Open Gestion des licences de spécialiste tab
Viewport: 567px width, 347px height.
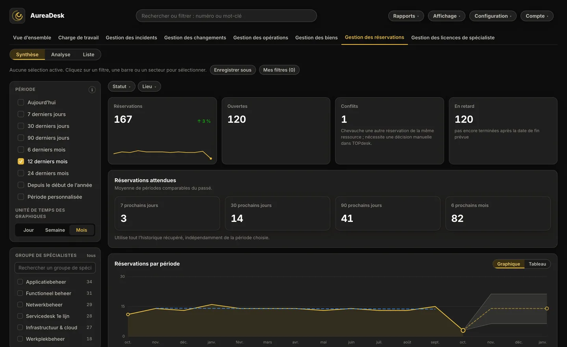pyautogui.click(x=453, y=38)
